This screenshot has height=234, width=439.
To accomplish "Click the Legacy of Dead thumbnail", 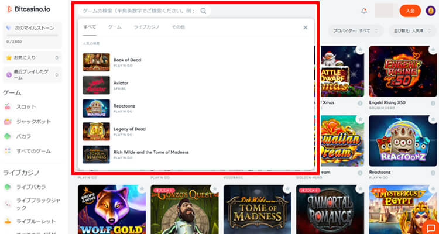I will coord(97,131).
